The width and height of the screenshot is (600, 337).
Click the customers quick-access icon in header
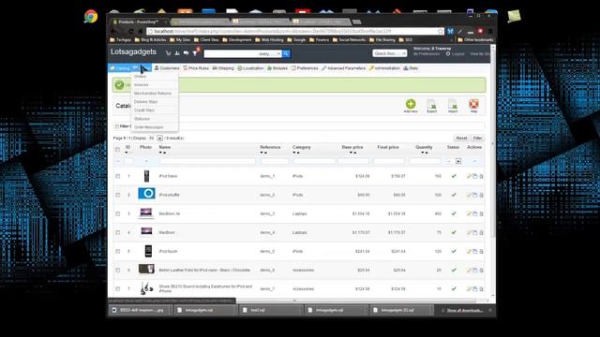pos(177,53)
